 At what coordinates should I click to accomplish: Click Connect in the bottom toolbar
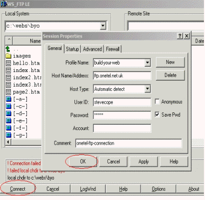18,189
